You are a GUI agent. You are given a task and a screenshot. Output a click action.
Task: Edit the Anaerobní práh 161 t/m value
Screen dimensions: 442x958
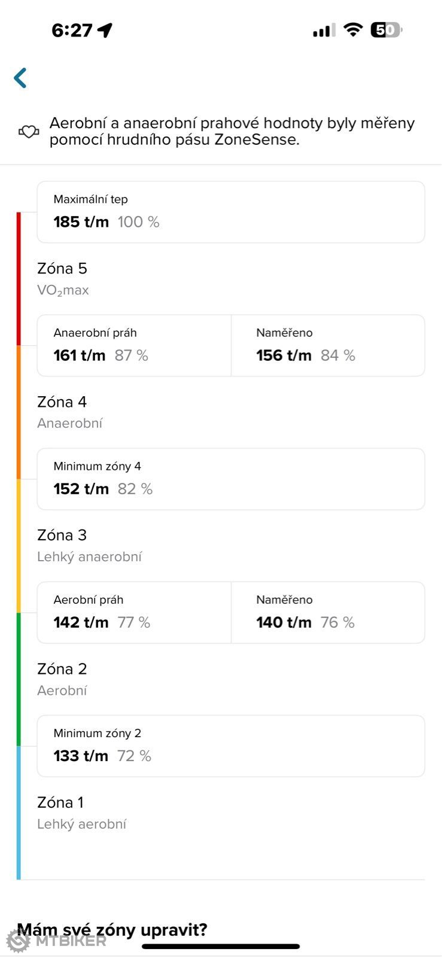click(135, 346)
